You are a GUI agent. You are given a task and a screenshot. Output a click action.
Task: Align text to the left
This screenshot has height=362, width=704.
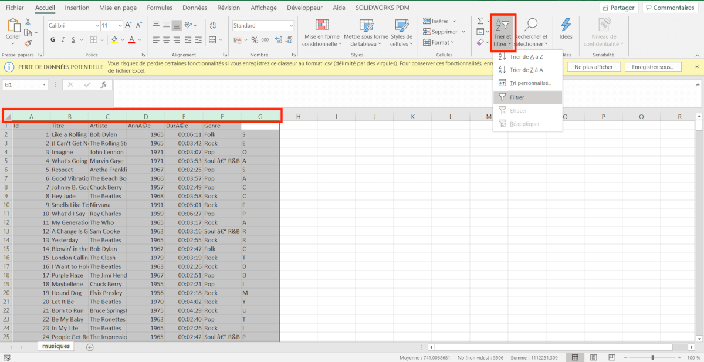pyautogui.click(x=157, y=40)
